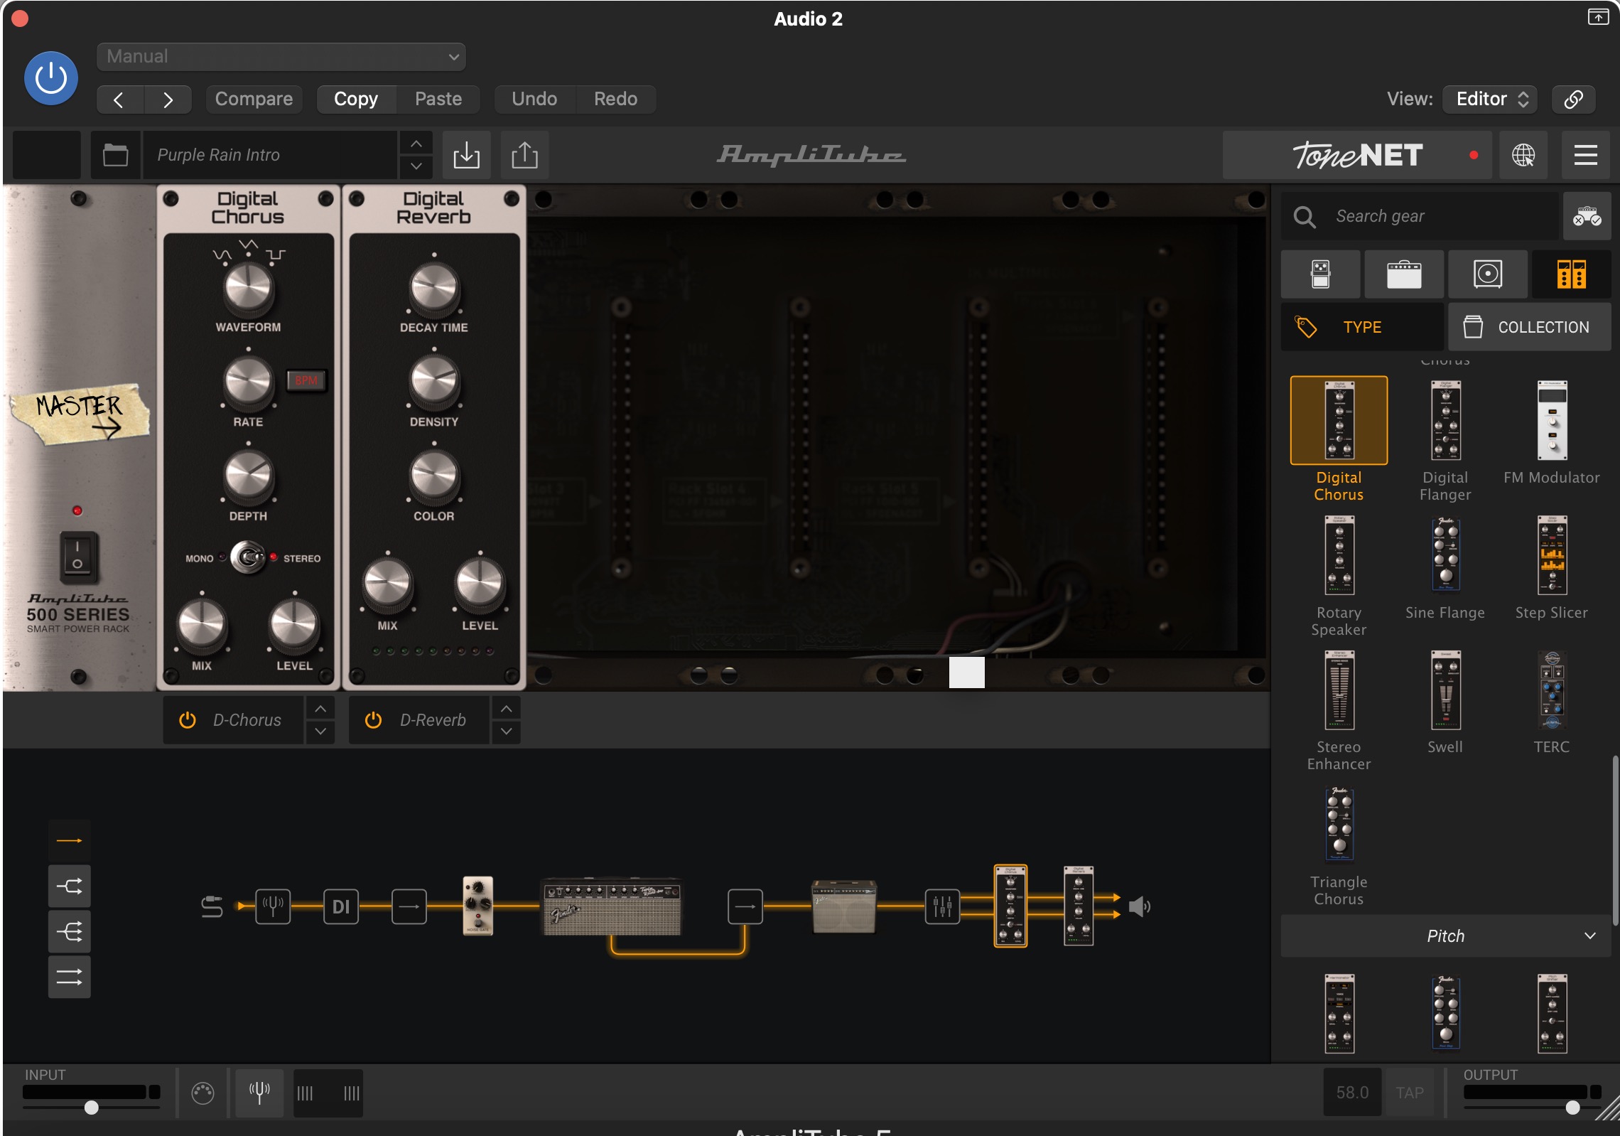Screen dimensions: 1620x1136
Task: Select the split-merge parallel routing icon
Action: pos(70,886)
